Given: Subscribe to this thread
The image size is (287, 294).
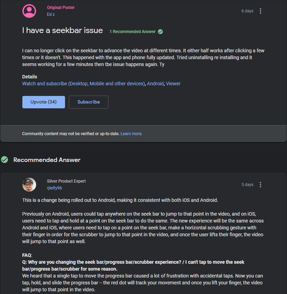Looking at the screenshot, I should click(x=88, y=102).
